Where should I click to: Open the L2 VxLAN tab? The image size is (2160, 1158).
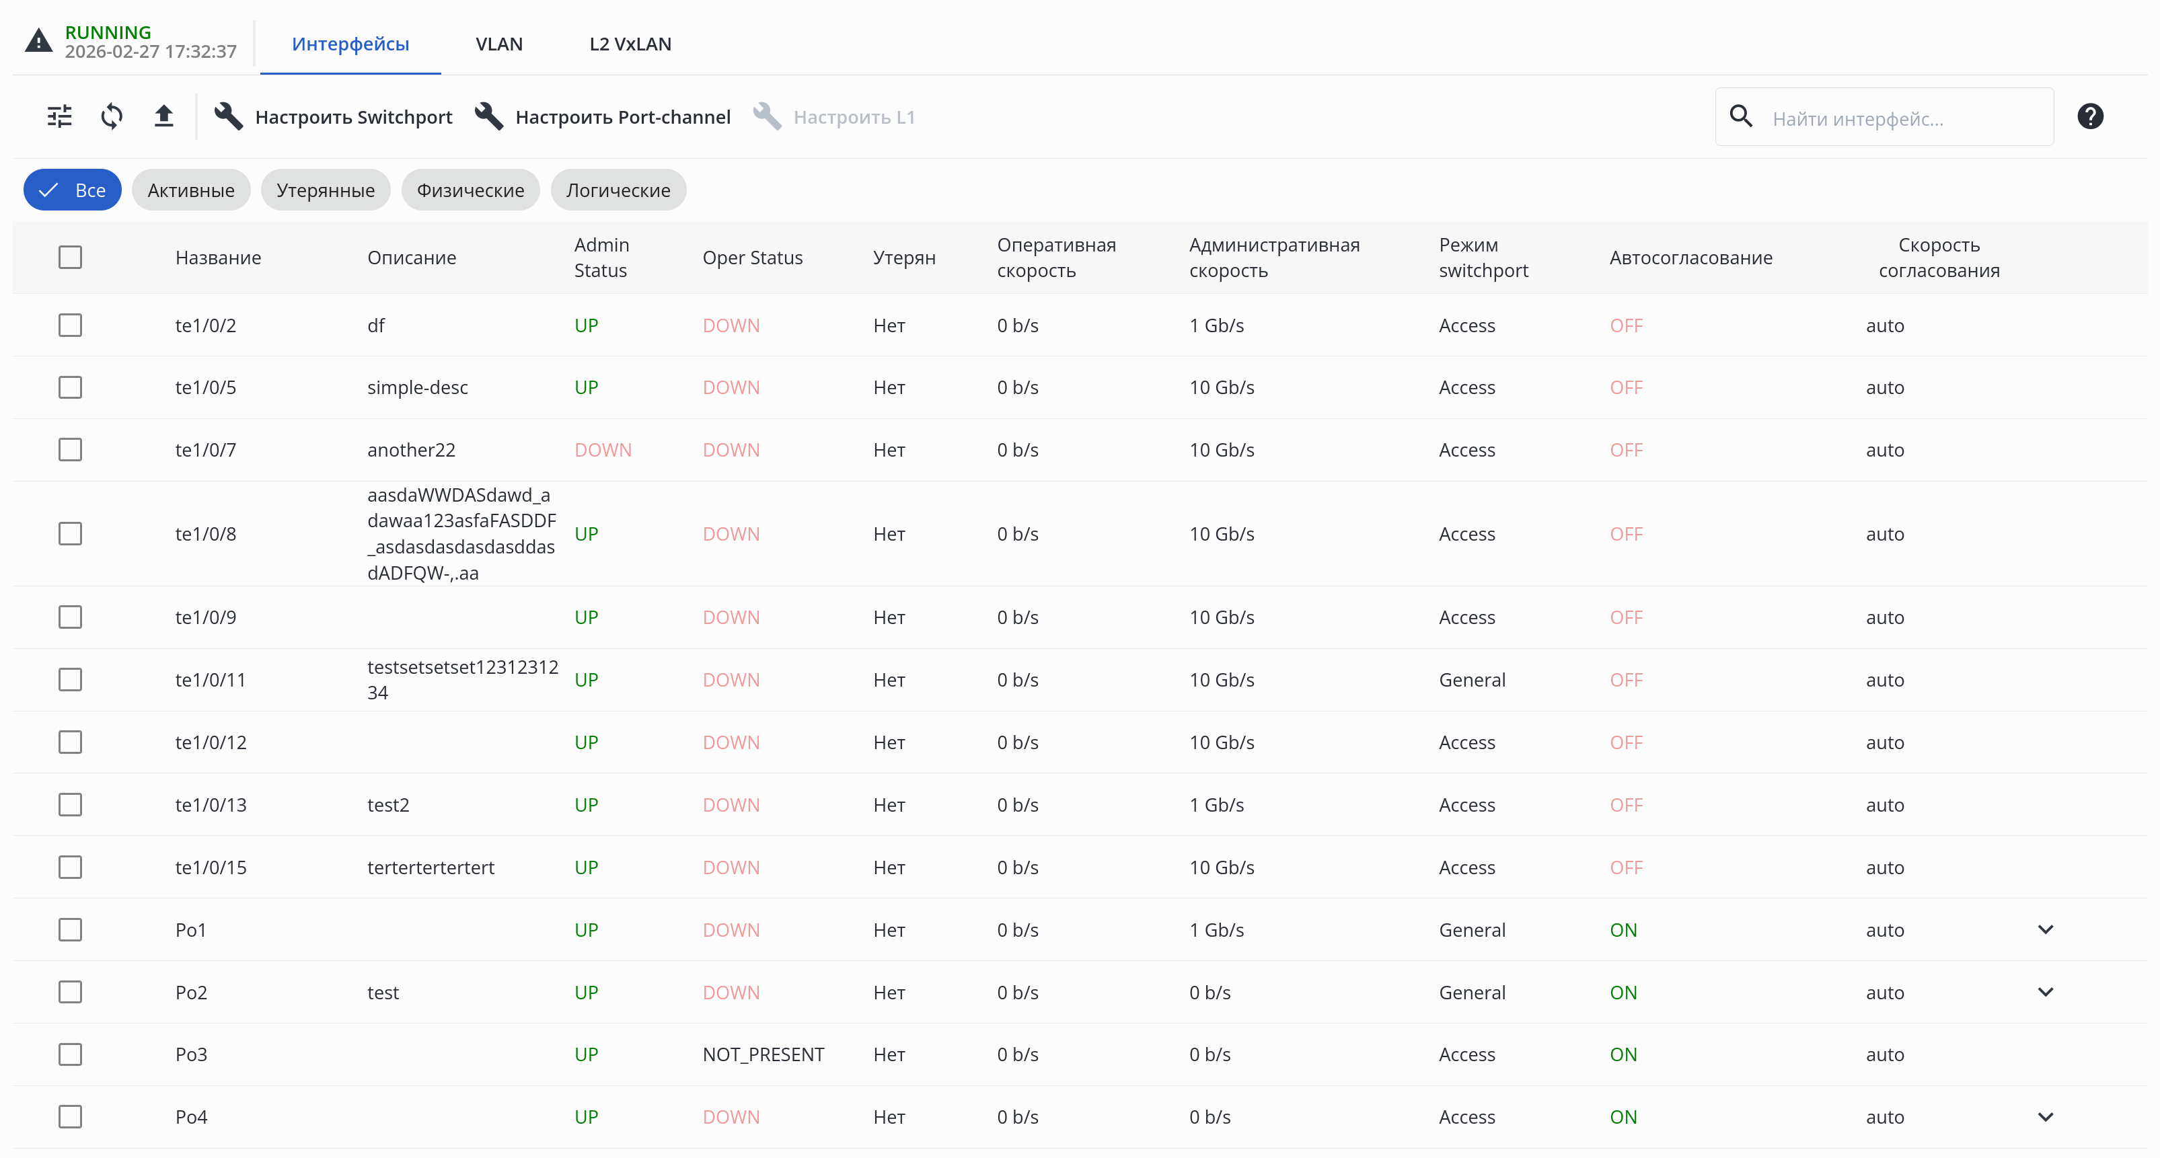pyautogui.click(x=630, y=44)
